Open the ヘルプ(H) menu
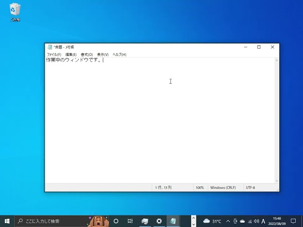Image resolution: width=303 pixels, height=227 pixels. click(x=119, y=54)
